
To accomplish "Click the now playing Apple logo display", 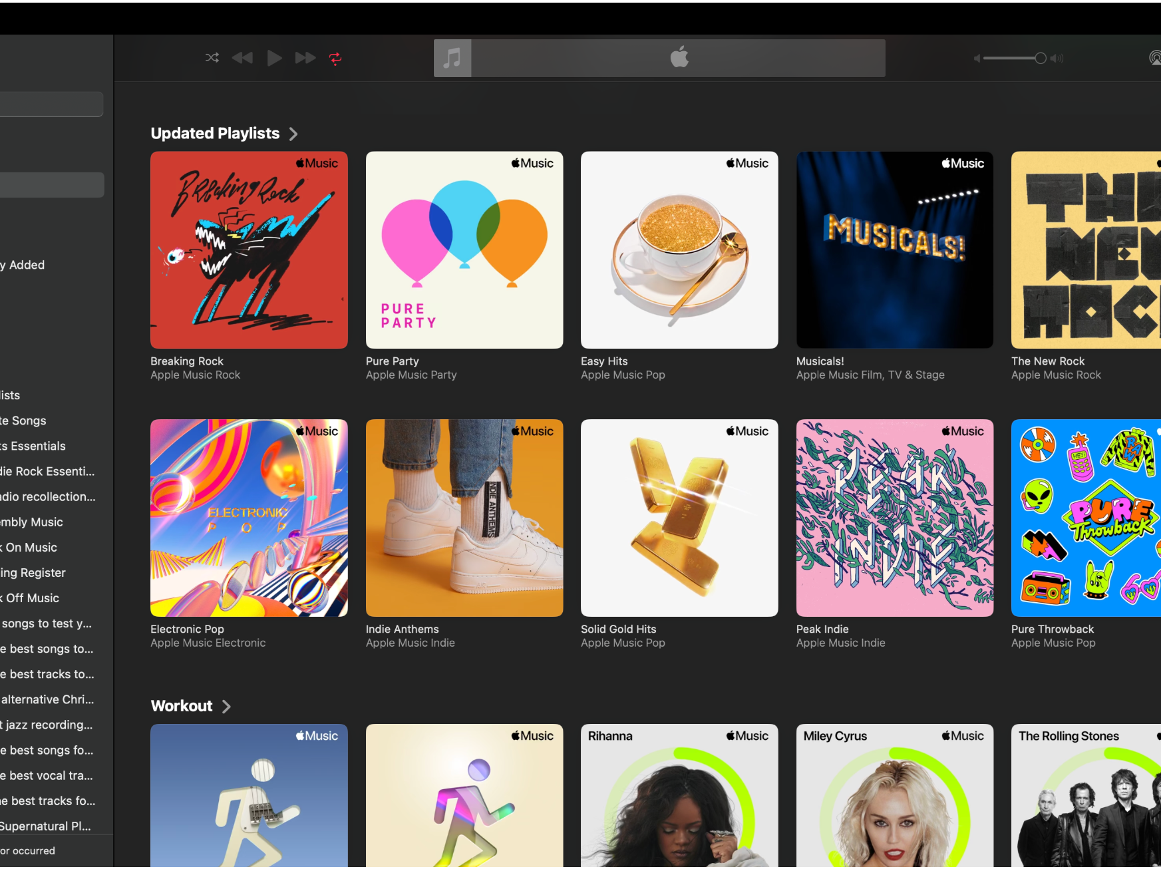I will (x=678, y=58).
